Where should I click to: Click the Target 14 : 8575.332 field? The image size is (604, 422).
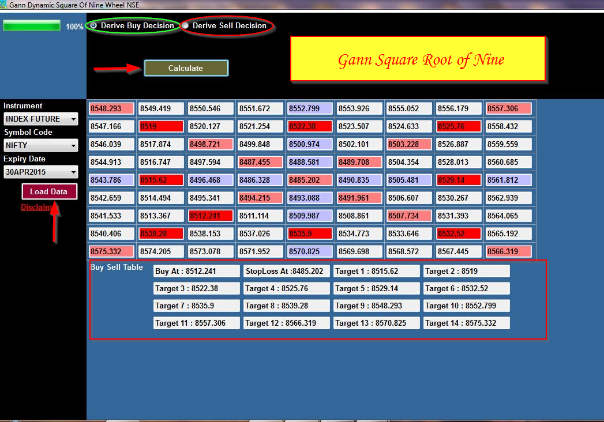coord(467,323)
